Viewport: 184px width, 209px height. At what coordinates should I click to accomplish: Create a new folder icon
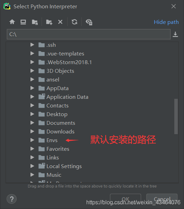pos(49,22)
